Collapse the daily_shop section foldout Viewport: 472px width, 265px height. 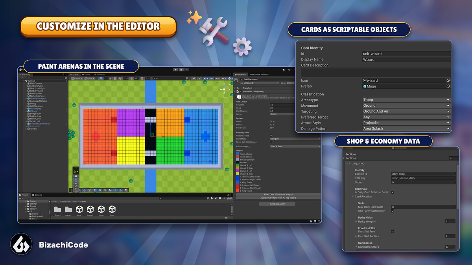[x=350, y=163]
